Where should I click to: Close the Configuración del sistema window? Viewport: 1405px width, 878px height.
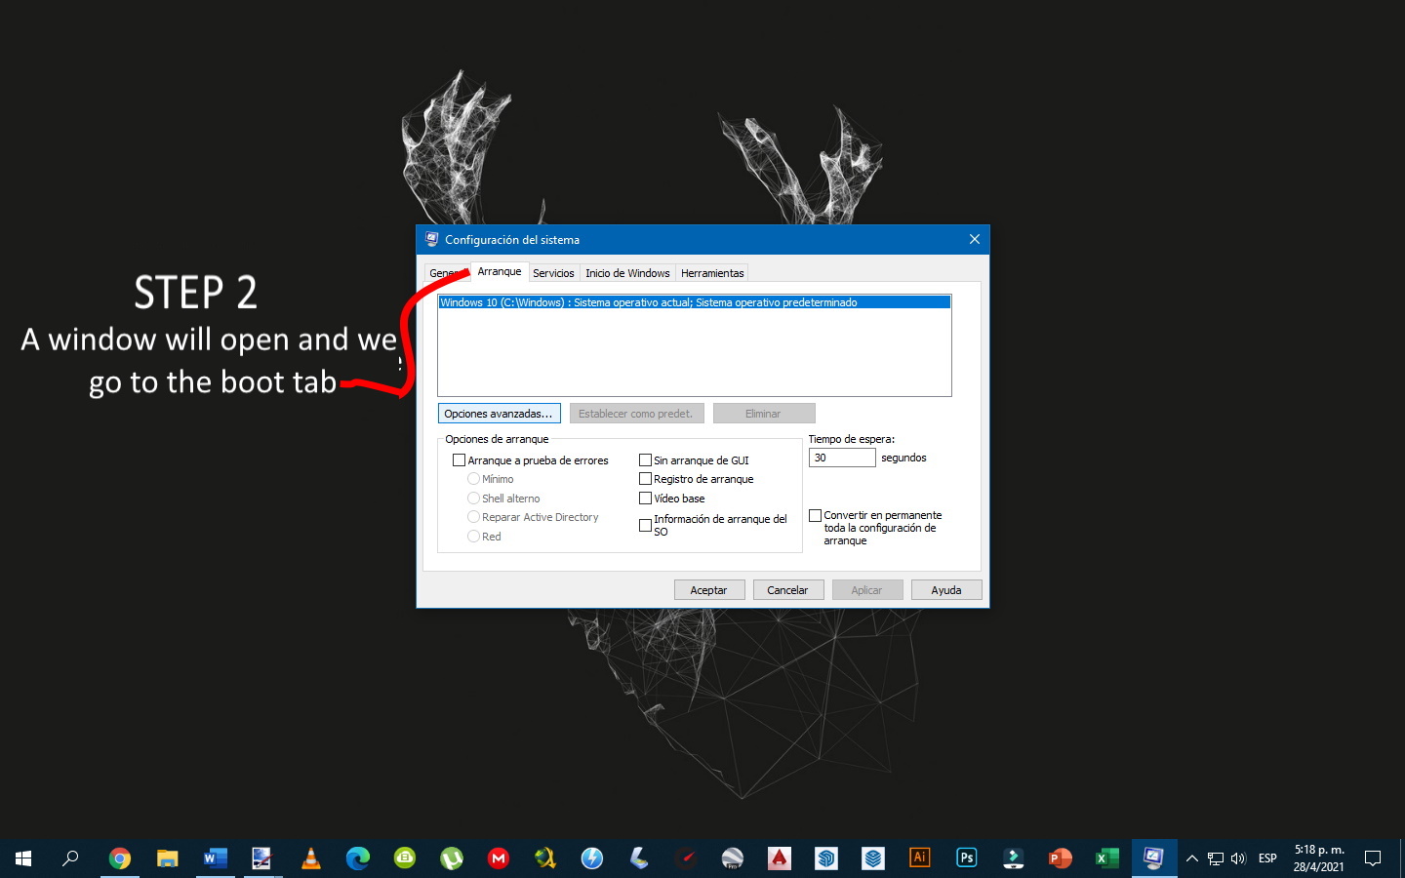pos(974,239)
